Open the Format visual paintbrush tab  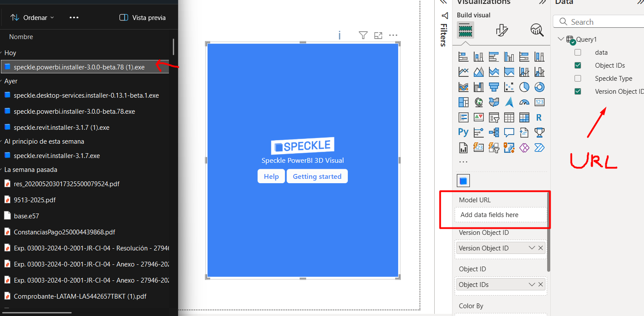[502, 30]
